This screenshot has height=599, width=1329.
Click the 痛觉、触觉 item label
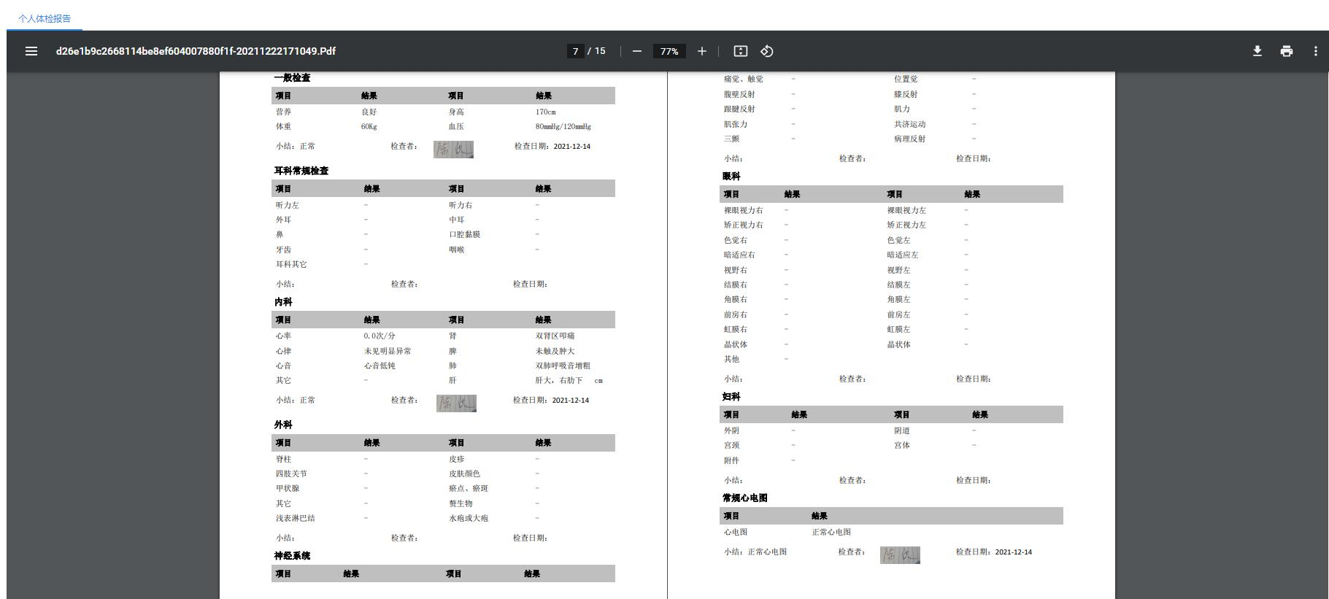point(744,79)
